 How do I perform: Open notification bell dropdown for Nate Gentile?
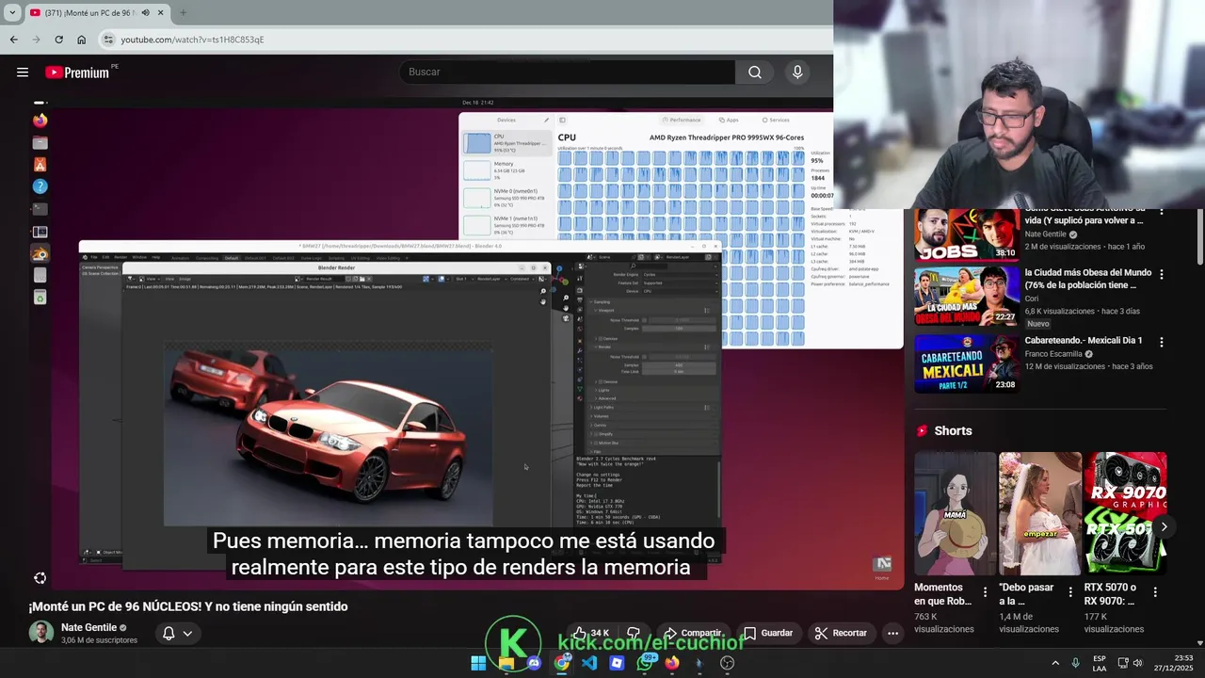[177, 633]
